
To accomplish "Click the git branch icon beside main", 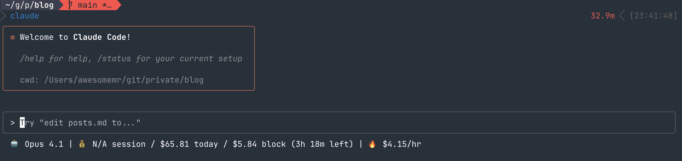I will (x=70, y=5).
